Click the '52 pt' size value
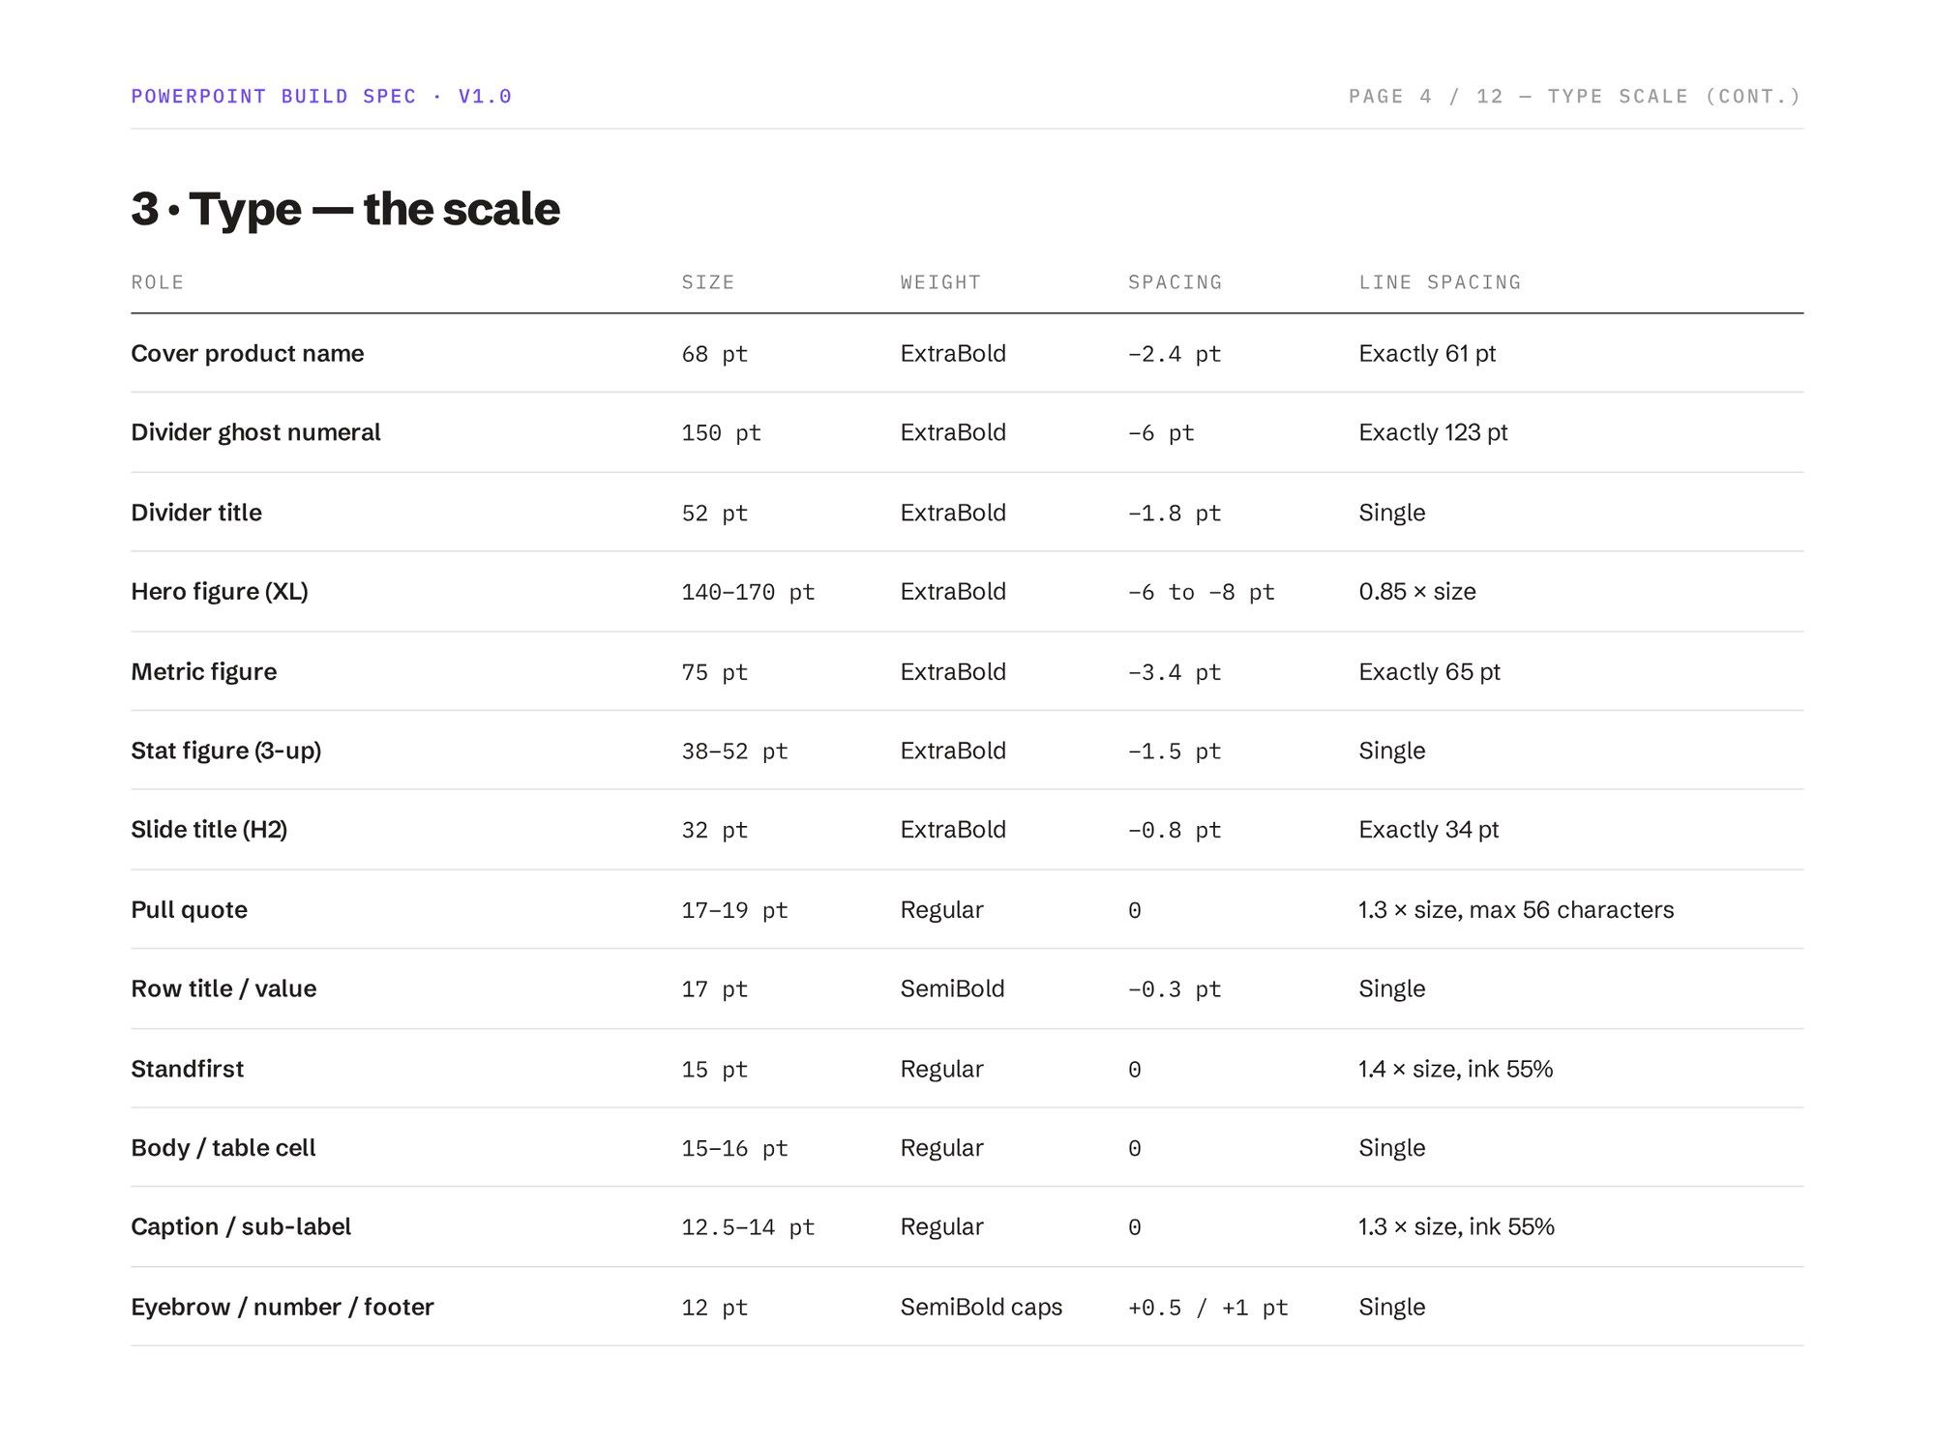1935x1444 pixels. point(715,514)
